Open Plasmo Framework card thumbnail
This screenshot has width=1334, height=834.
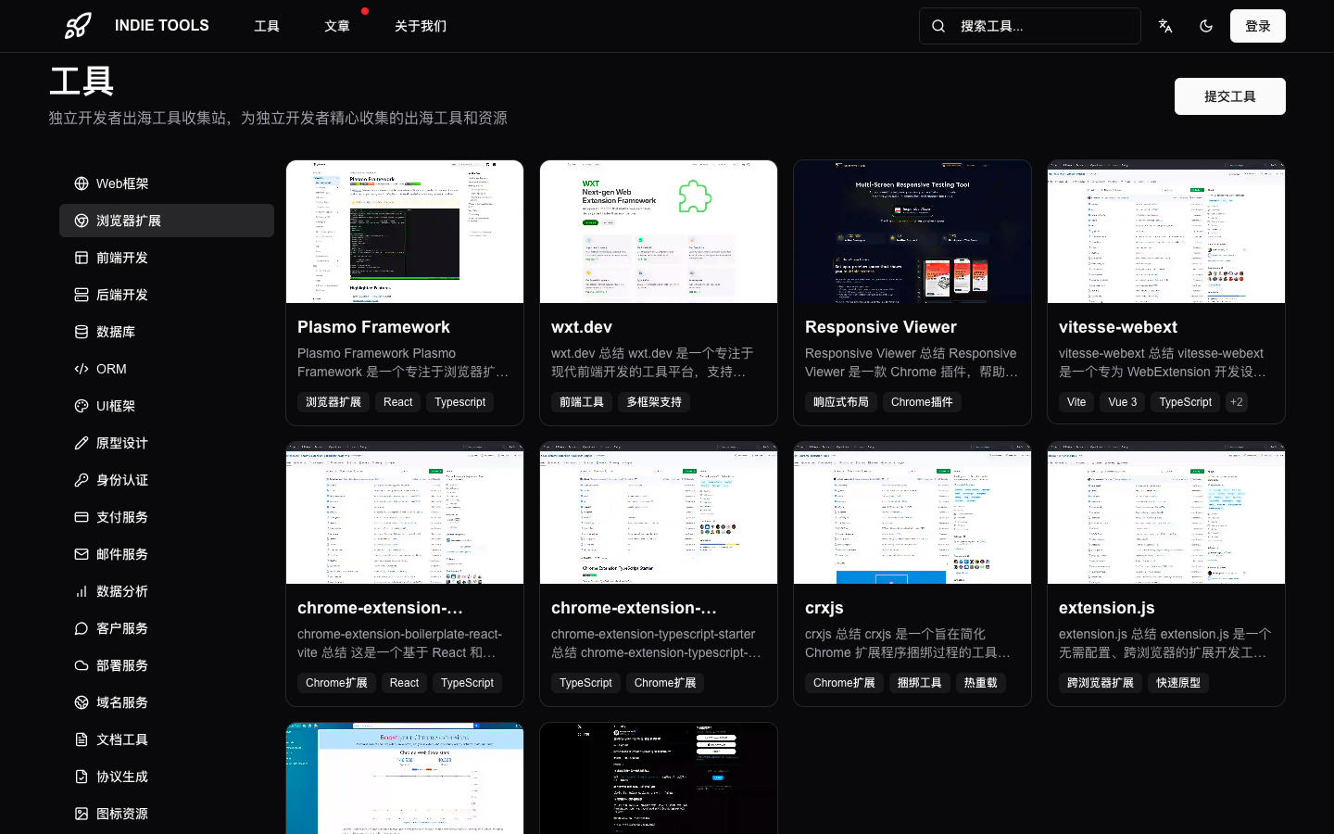tap(405, 232)
